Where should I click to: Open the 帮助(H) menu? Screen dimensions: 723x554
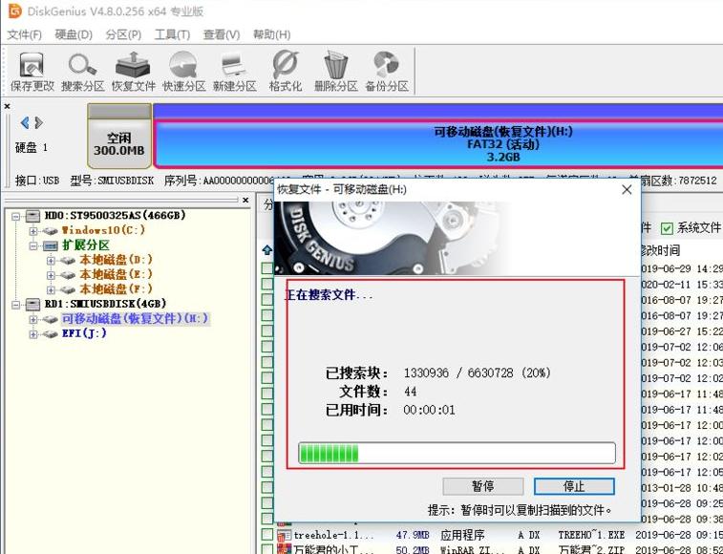pos(271,34)
